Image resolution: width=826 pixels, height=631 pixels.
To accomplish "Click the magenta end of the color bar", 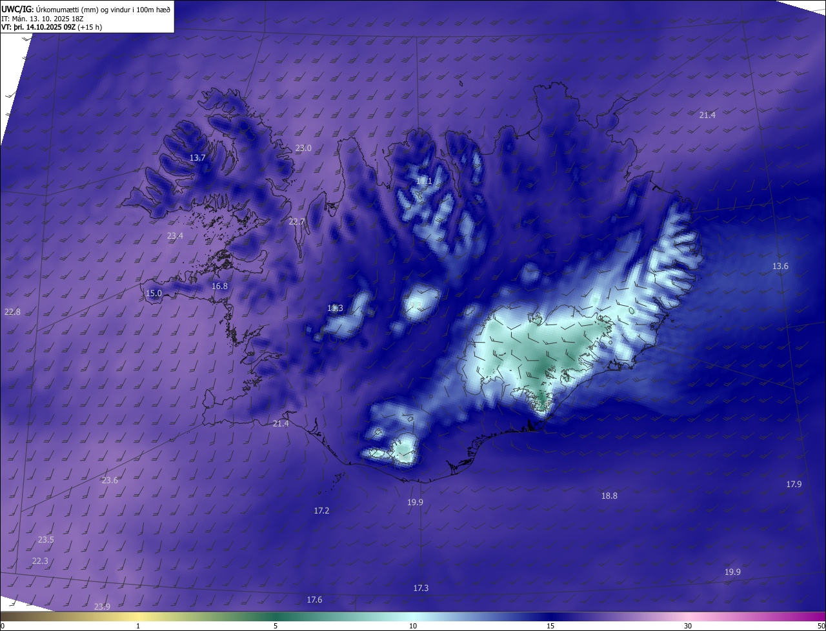I will pos(818,616).
